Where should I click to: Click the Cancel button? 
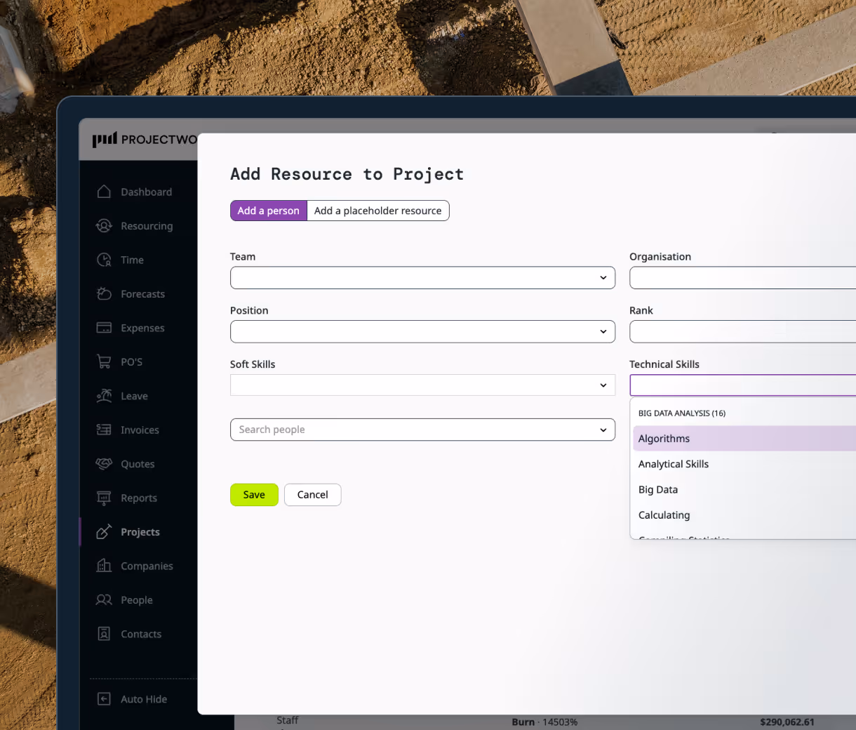pos(312,495)
